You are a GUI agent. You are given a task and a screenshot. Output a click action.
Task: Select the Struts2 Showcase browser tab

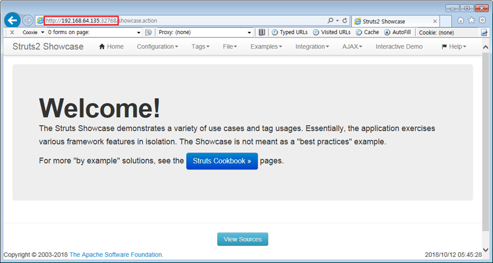(395, 21)
